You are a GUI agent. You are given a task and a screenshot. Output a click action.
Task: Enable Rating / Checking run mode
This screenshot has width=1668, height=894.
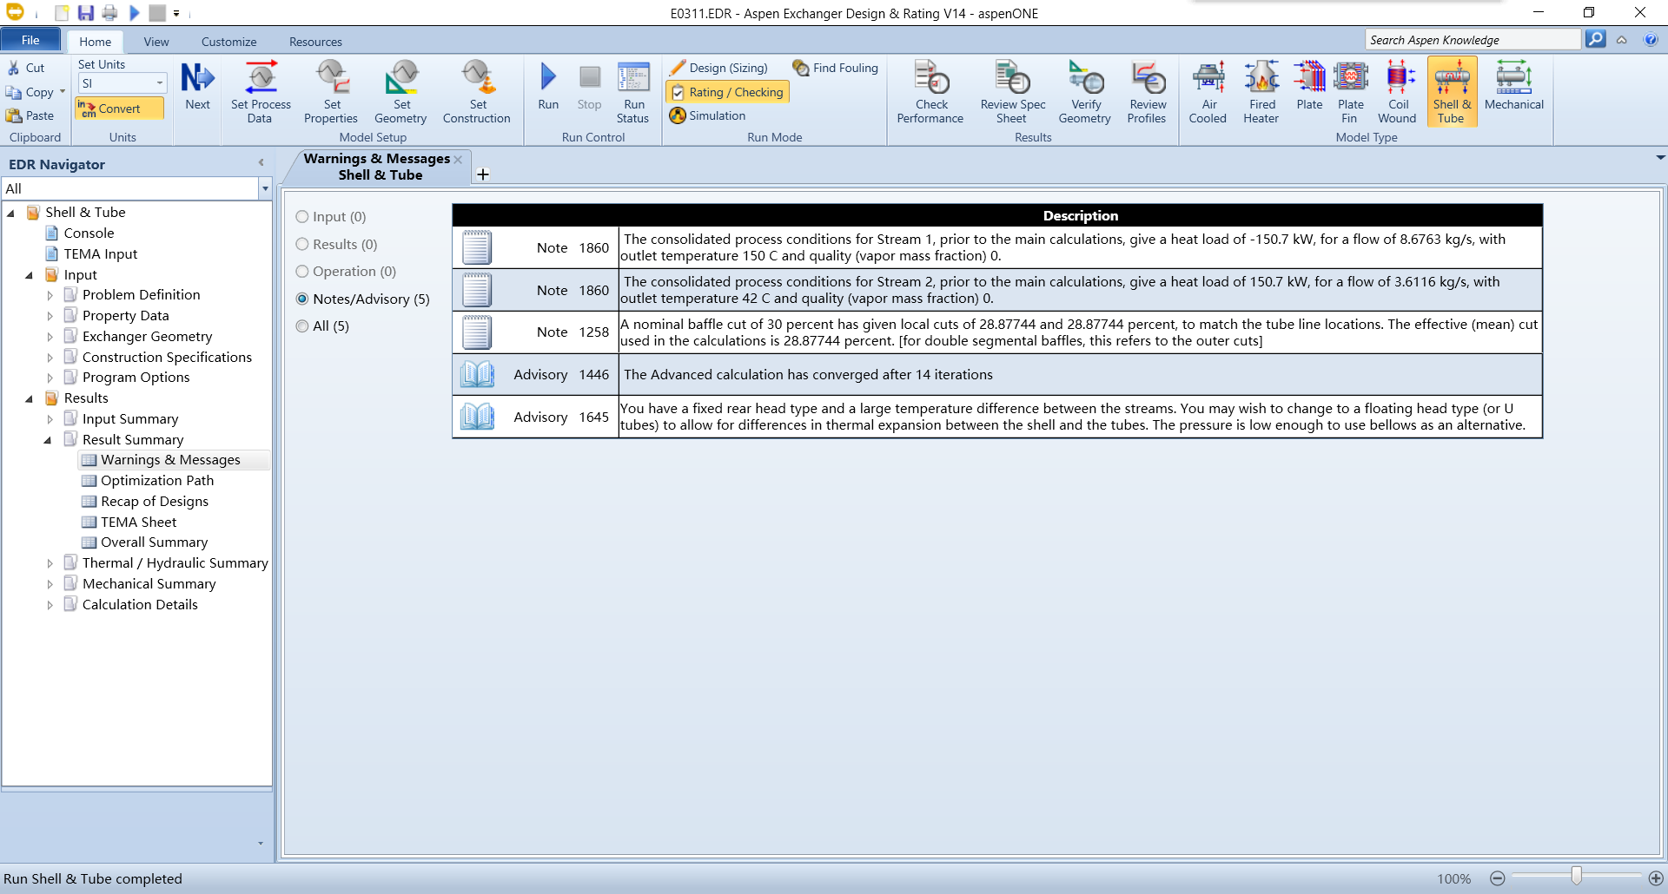[x=727, y=92]
